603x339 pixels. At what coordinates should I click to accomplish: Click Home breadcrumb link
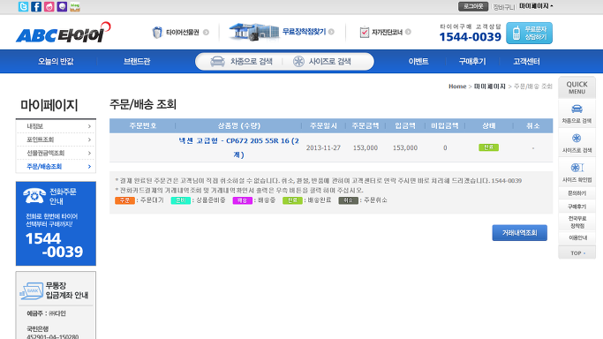(x=457, y=87)
